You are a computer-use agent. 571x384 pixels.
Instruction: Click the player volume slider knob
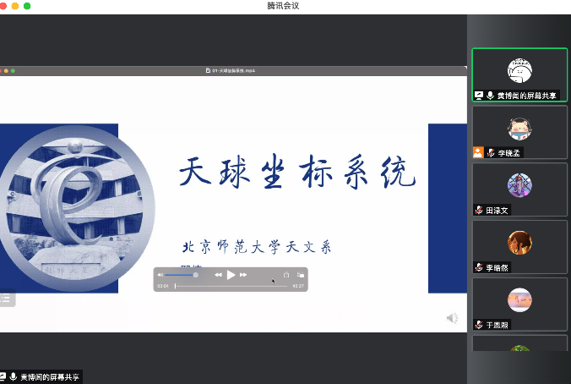[196, 275]
